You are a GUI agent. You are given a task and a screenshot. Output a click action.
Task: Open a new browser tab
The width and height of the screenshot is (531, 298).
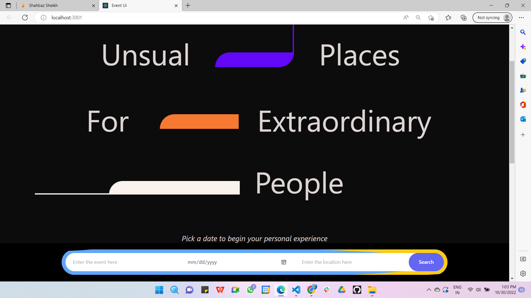(188, 6)
